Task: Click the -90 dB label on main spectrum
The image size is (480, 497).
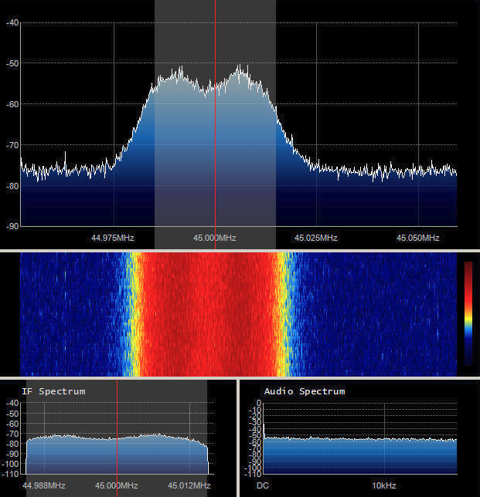Action: 12,226
